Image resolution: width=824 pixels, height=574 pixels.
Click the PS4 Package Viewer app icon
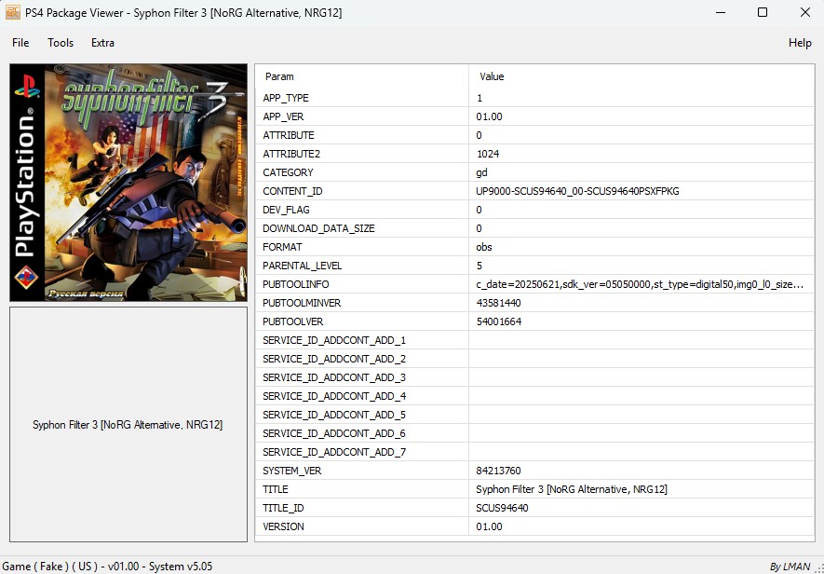coord(13,12)
